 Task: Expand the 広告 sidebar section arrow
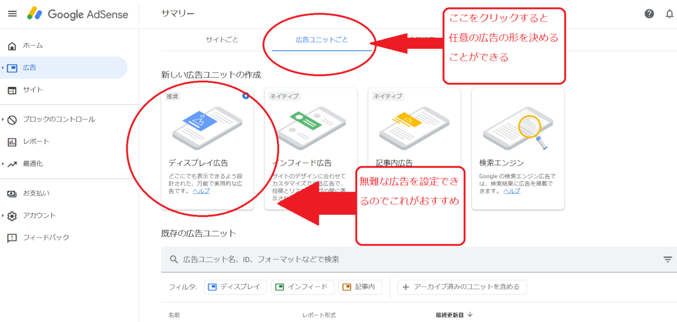[3, 68]
